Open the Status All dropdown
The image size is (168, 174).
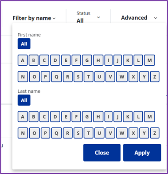coord(88,17)
